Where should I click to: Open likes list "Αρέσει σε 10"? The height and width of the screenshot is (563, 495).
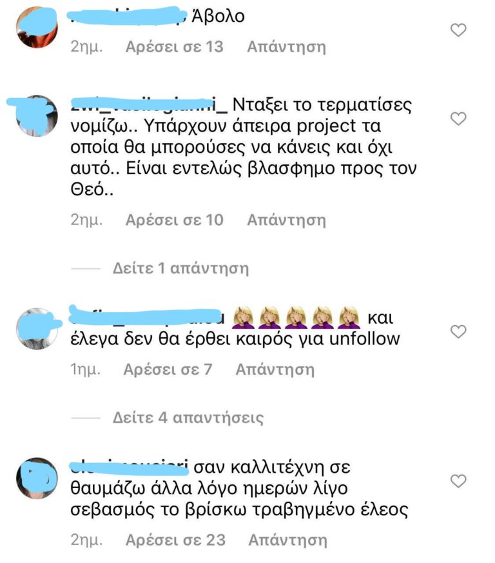[x=175, y=220]
